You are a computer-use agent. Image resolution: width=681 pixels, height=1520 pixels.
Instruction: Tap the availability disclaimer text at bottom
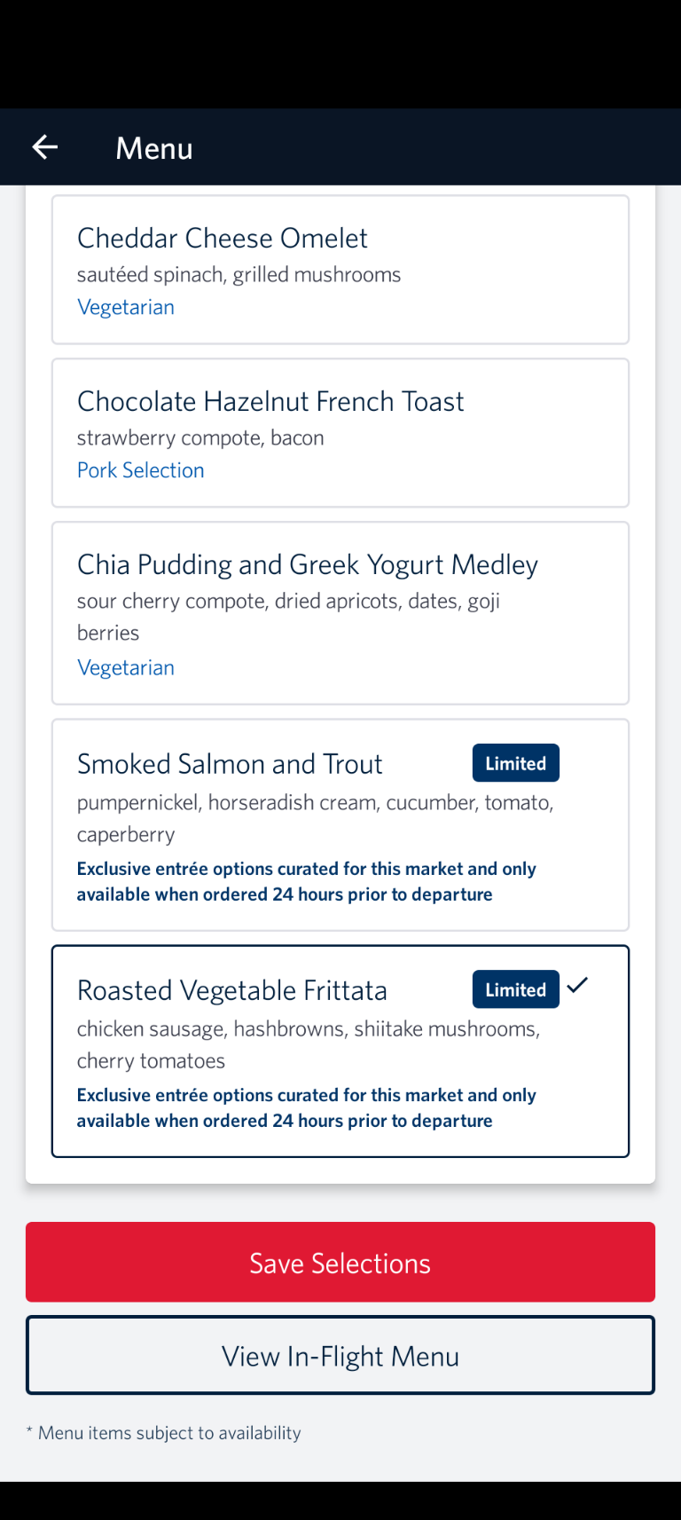(164, 1432)
